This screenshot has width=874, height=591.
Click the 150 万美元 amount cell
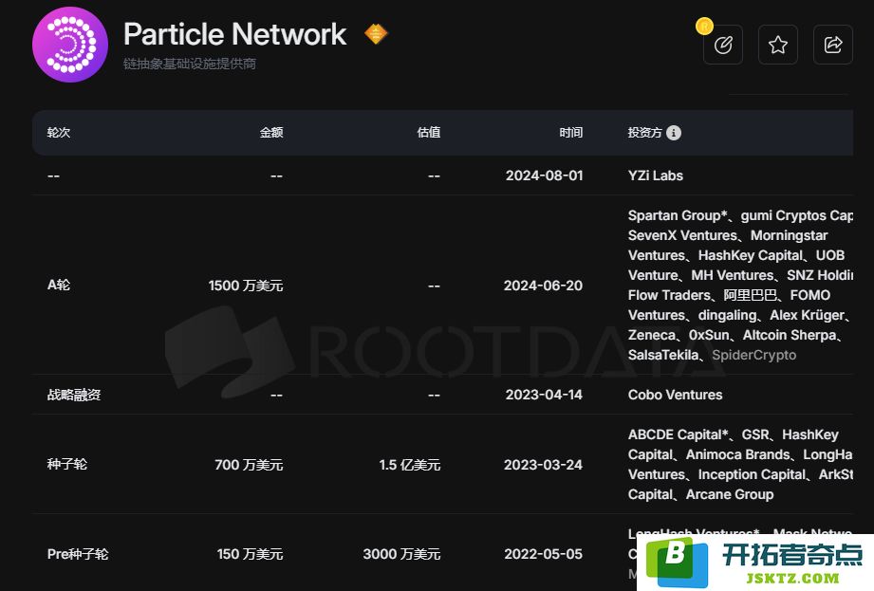click(x=251, y=554)
